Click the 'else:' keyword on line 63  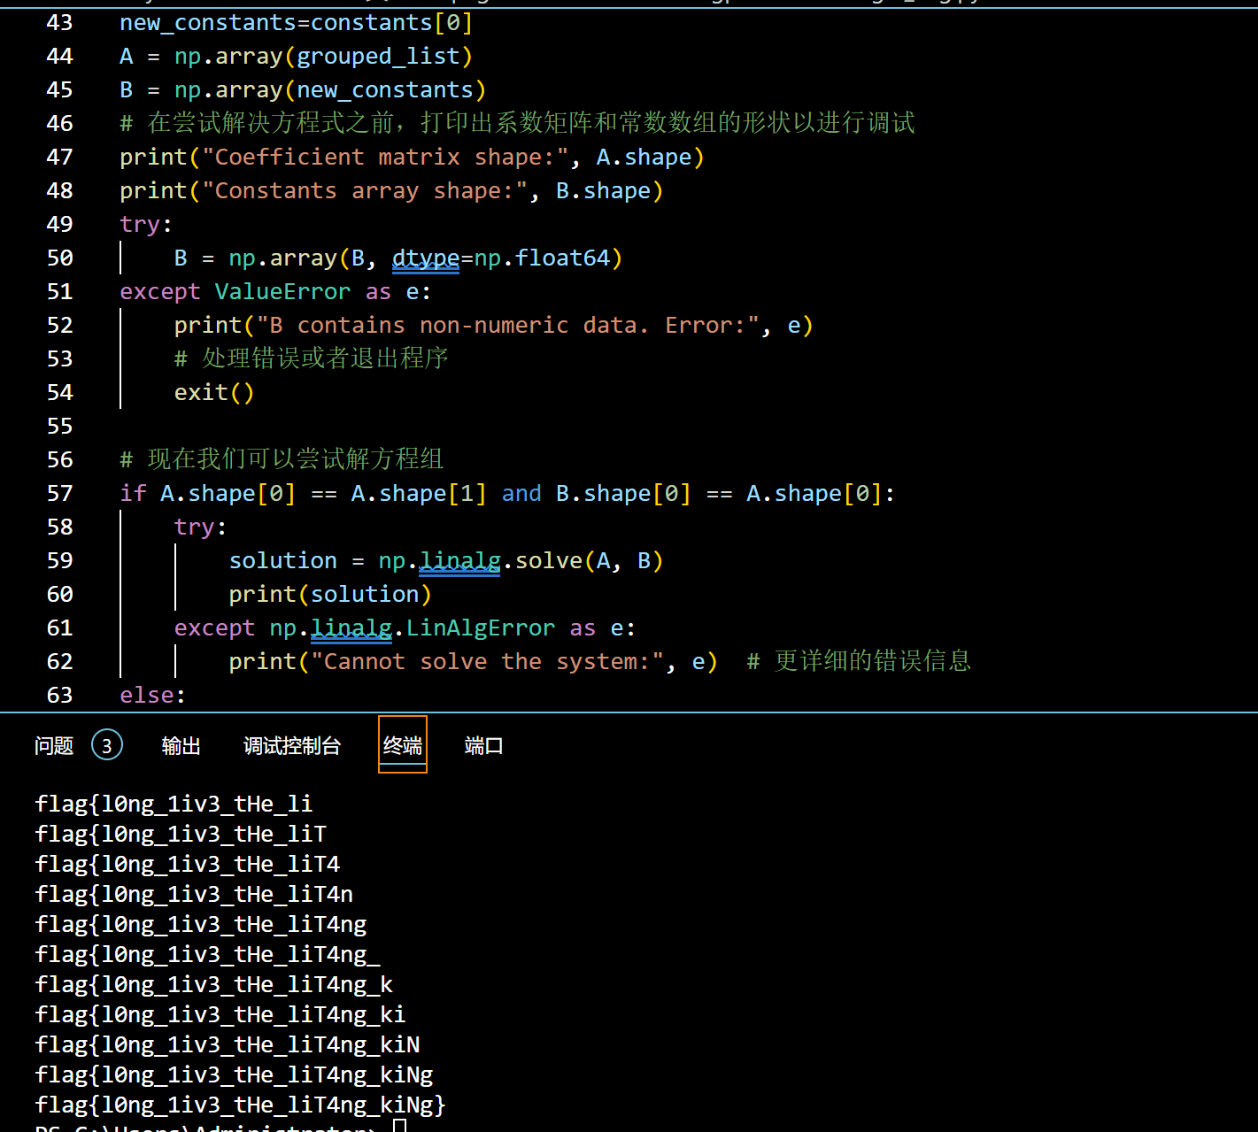[153, 695]
